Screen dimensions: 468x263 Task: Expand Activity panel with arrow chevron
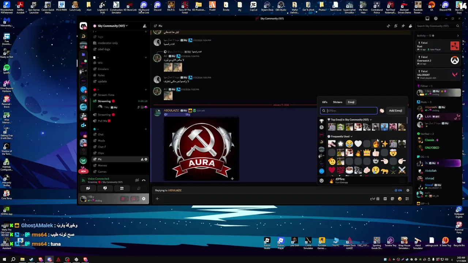[x=458, y=36]
